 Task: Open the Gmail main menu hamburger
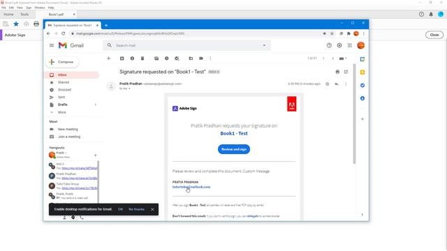click(x=52, y=45)
